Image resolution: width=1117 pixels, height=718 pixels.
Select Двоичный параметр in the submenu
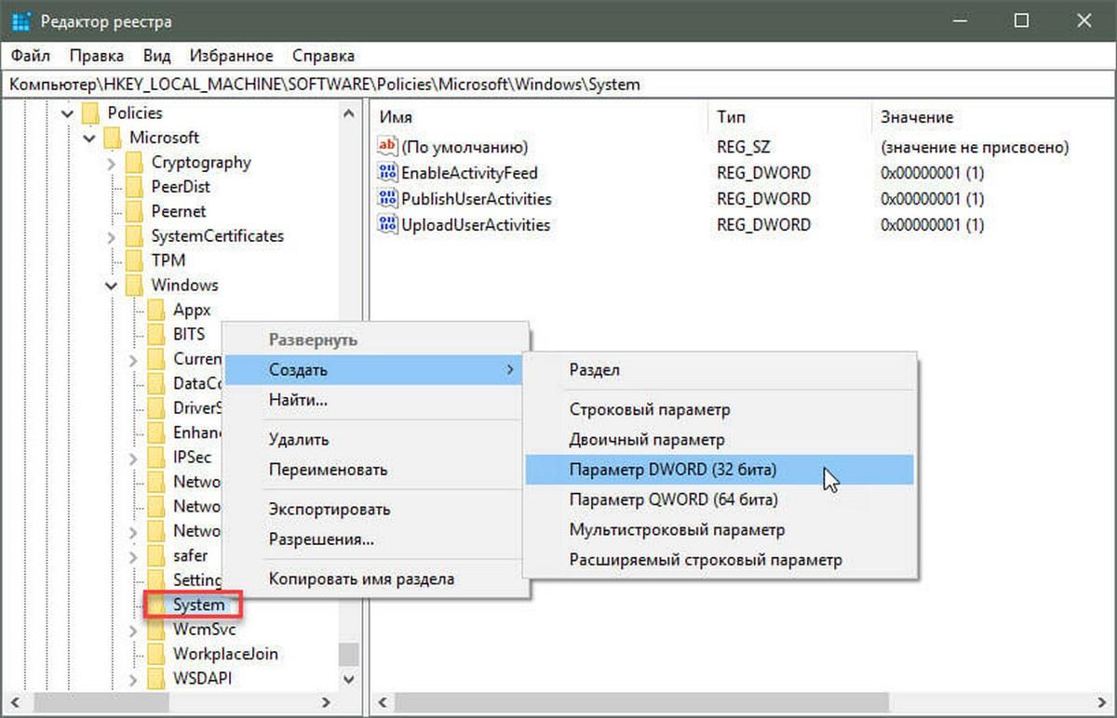pyautogui.click(x=720, y=440)
